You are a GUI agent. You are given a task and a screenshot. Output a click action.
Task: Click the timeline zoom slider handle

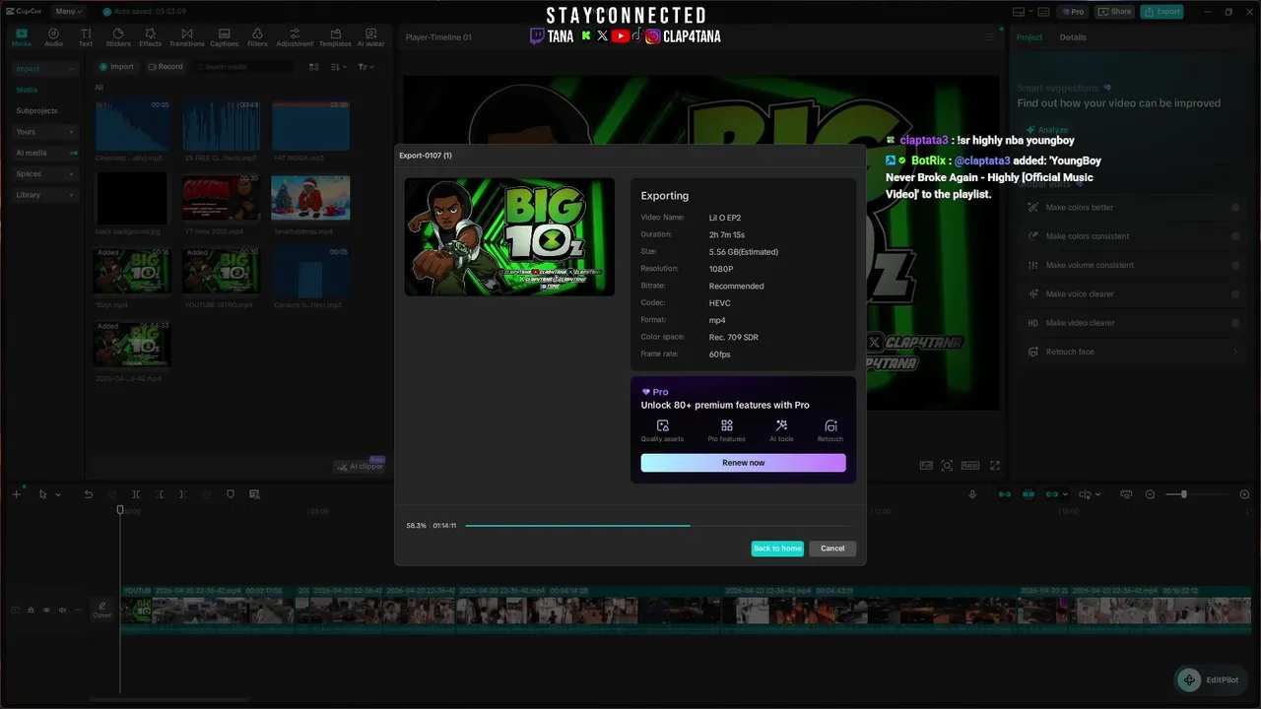(x=1183, y=494)
